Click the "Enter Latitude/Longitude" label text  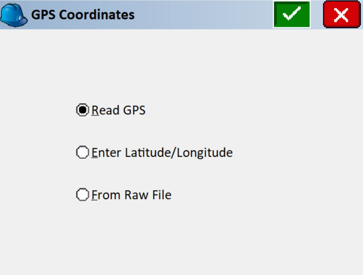[x=162, y=153]
